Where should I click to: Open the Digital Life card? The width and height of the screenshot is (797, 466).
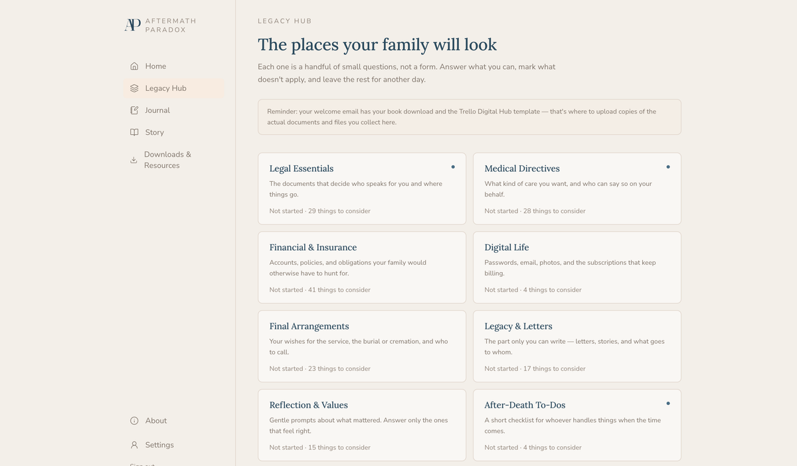[577, 268]
